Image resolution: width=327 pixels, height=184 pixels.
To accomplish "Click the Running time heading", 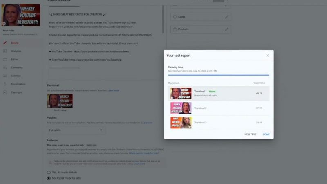I will (175, 67).
